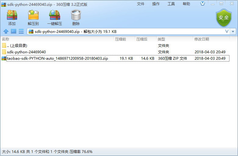Open the 工具 (Tools) menu
238x156 pixels.
click(x=171, y=4)
